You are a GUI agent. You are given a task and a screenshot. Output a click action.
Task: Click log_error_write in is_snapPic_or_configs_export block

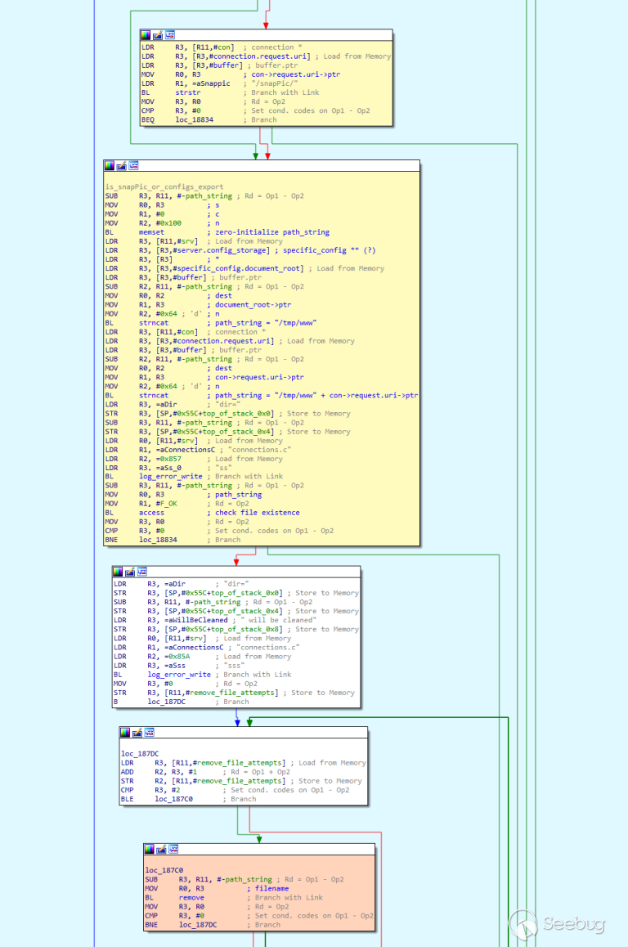pos(170,477)
